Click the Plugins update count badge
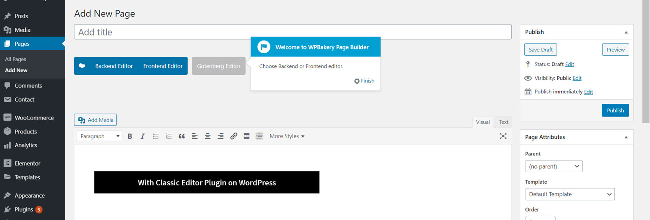This screenshot has width=650, height=220. pos(39,209)
